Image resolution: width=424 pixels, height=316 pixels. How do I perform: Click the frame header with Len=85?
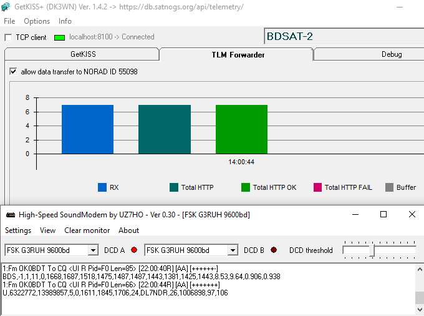tap(110, 269)
